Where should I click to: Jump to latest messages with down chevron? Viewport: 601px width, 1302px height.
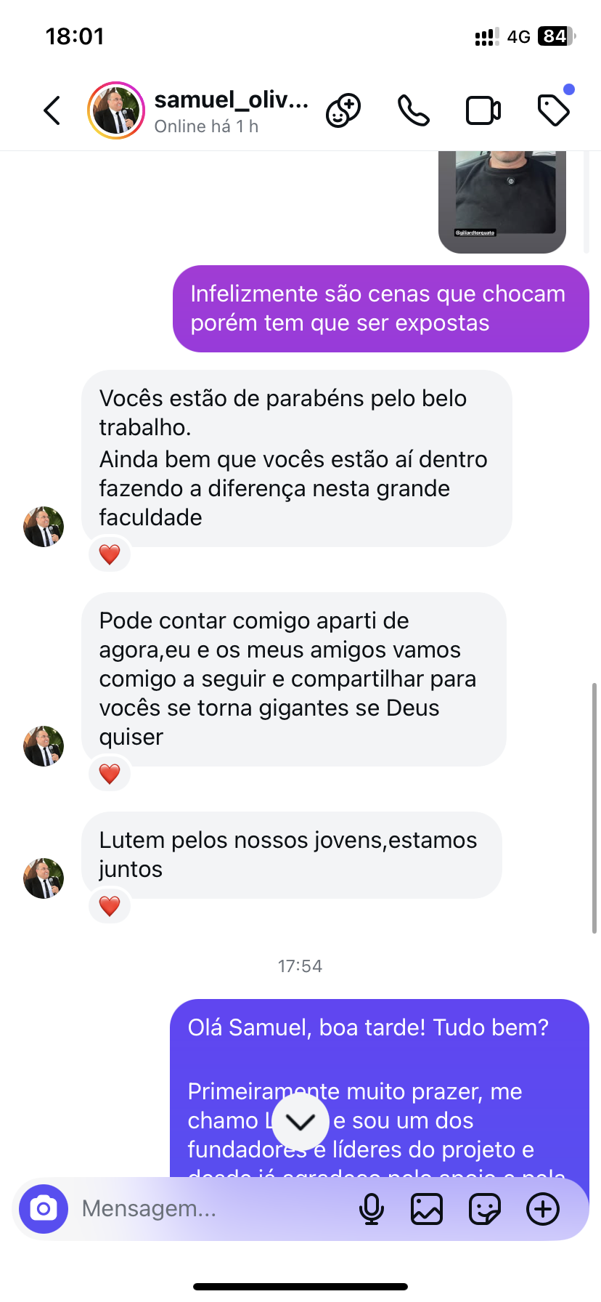(300, 1122)
